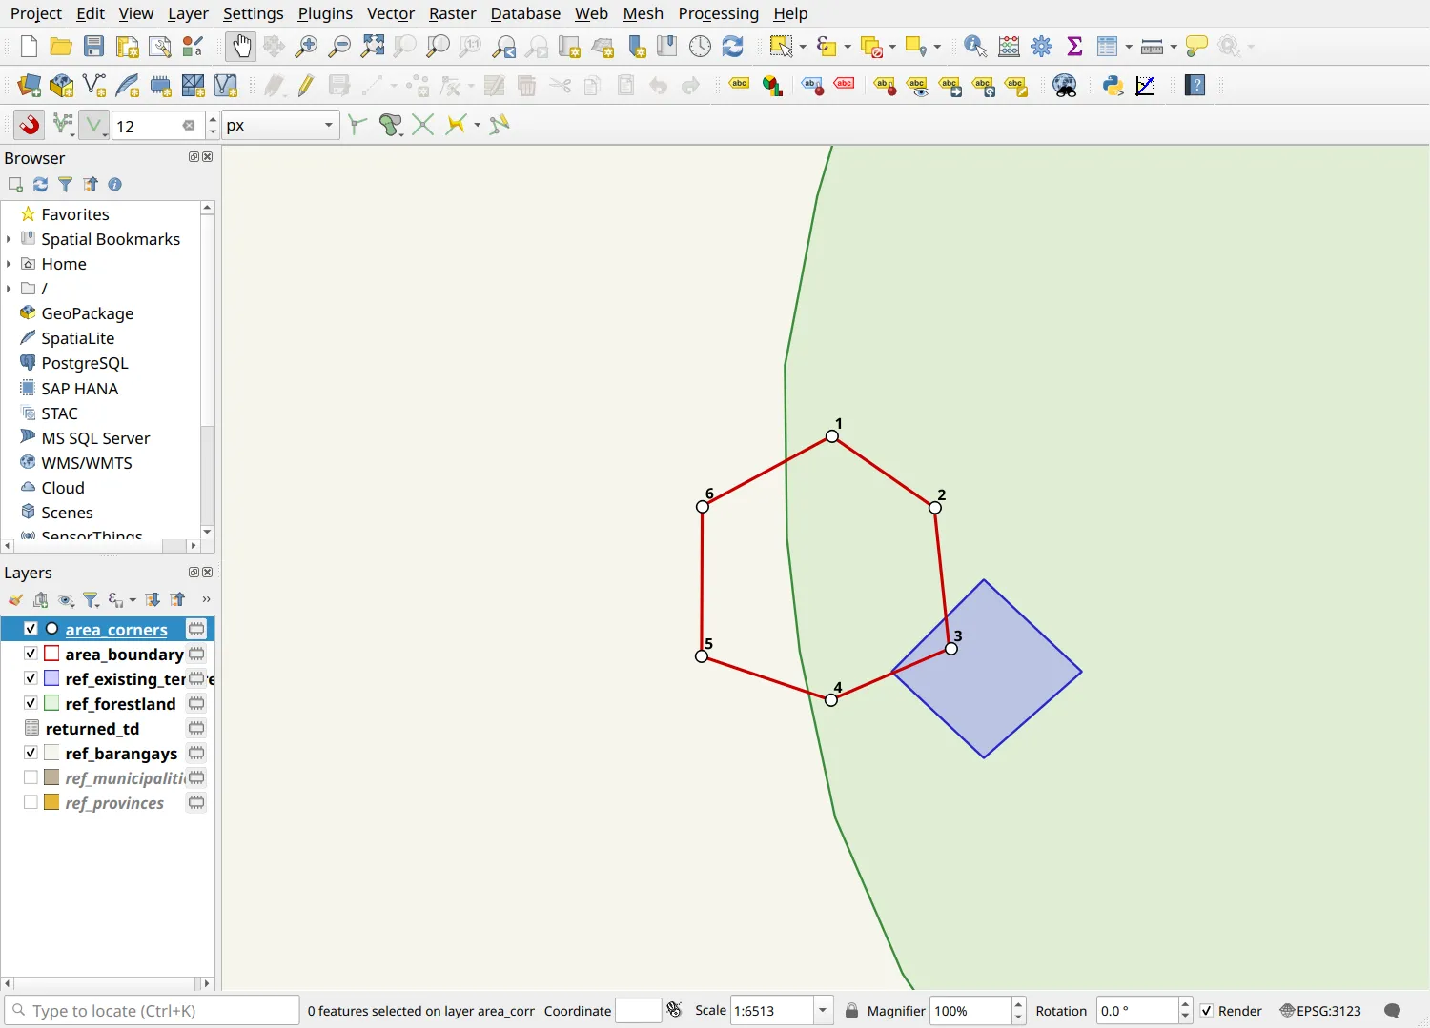Select the Pan Map hand tool

click(241, 46)
